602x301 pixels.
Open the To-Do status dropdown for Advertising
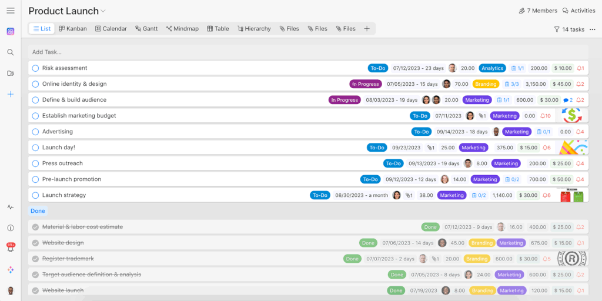pos(421,132)
